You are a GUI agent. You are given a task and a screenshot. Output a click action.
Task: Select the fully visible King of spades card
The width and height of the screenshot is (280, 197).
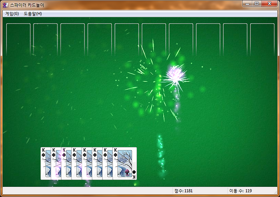point(125,164)
